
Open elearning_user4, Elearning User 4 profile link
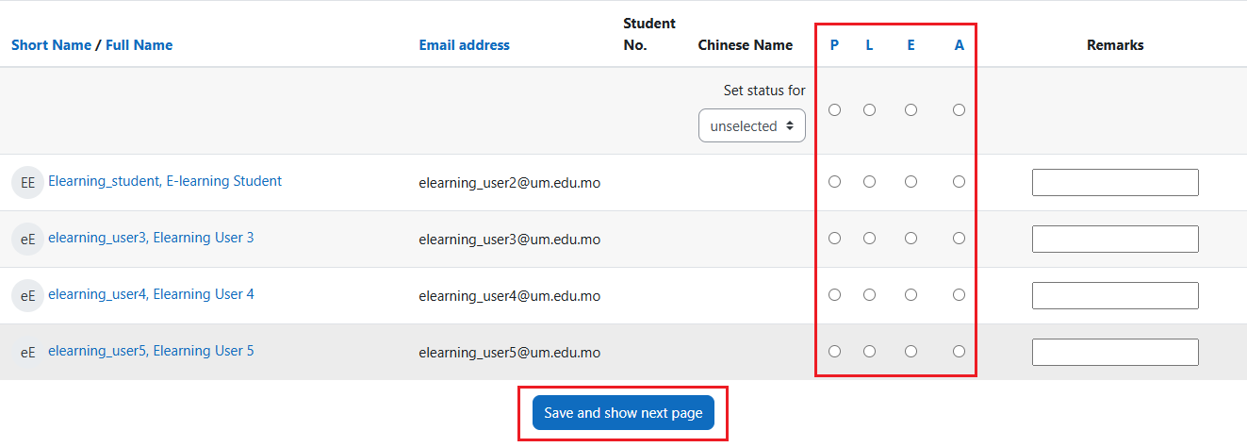coord(151,294)
